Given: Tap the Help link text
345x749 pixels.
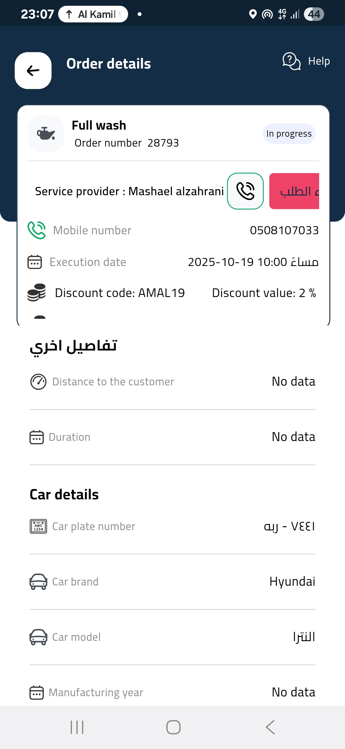Looking at the screenshot, I should coord(319,61).
